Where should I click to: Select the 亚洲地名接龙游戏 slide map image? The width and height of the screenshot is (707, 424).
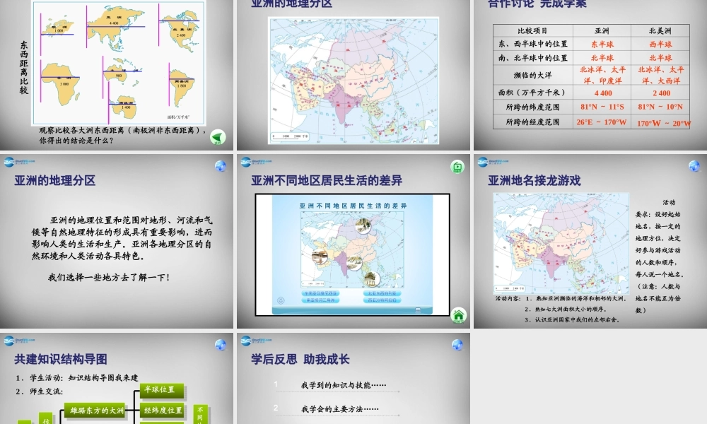(561, 243)
